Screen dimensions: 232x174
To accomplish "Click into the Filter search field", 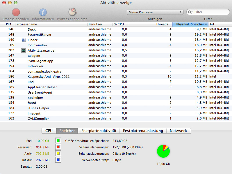I will pyautogui.click(x=208, y=12).
